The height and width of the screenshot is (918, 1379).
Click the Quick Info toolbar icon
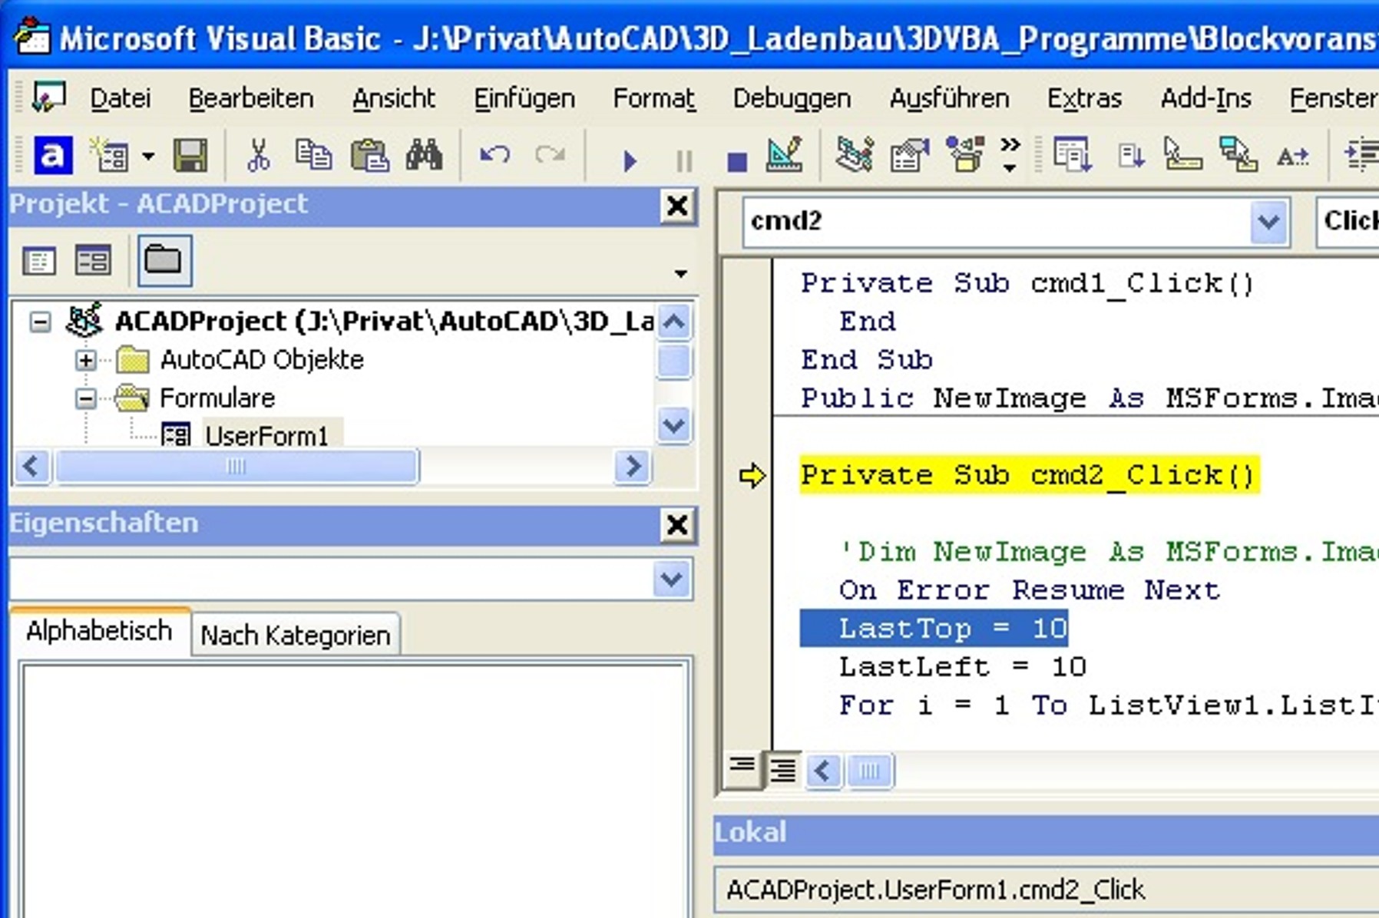pyautogui.click(x=1182, y=157)
